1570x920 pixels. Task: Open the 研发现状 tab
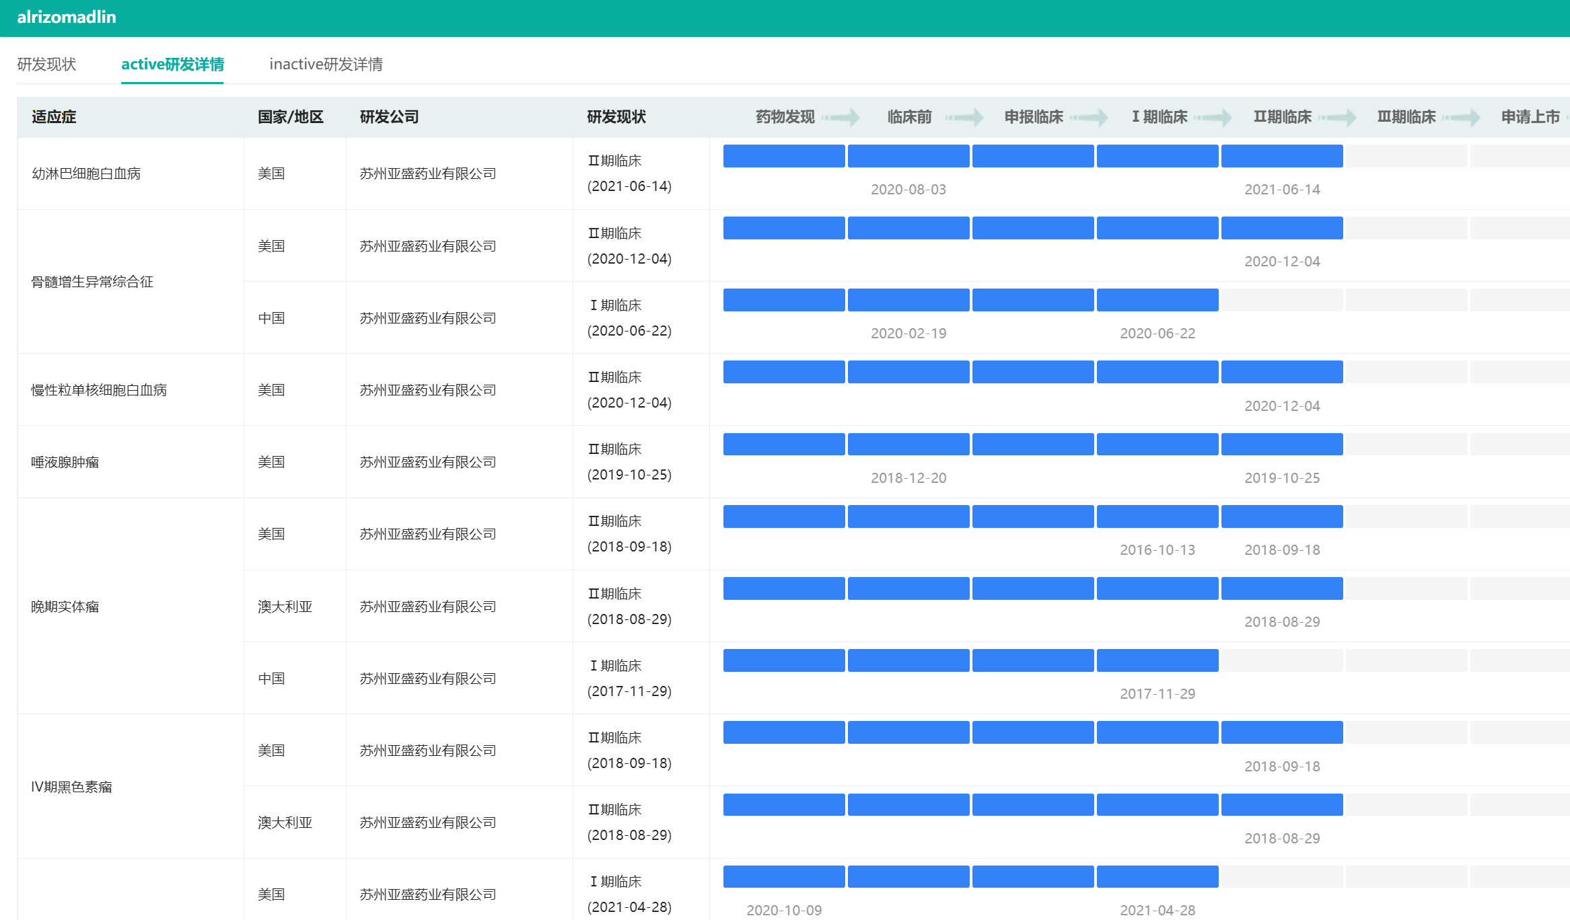coord(46,64)
